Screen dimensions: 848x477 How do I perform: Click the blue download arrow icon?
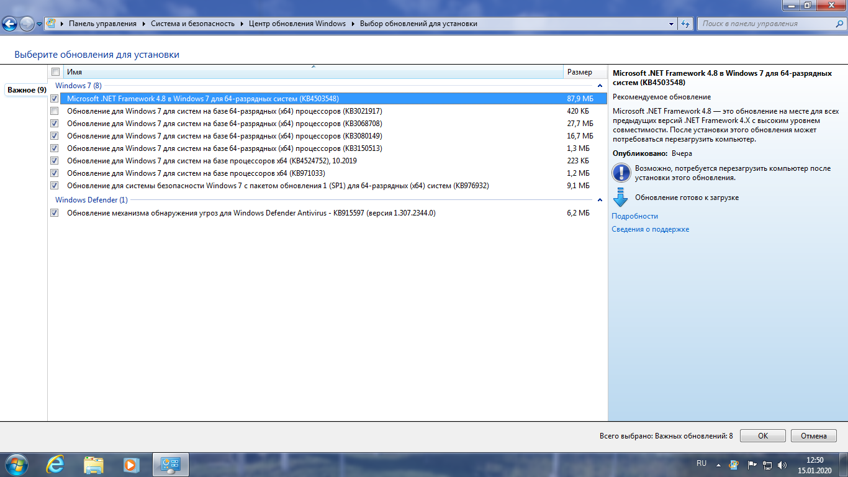click(620, 198)
